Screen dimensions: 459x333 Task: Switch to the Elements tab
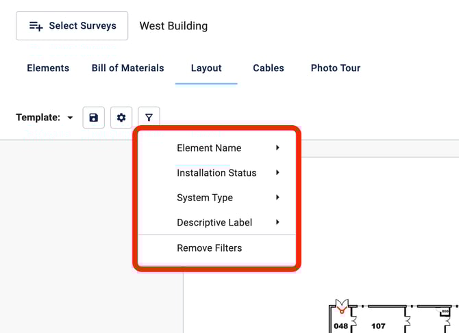click(x=48, y=68)
